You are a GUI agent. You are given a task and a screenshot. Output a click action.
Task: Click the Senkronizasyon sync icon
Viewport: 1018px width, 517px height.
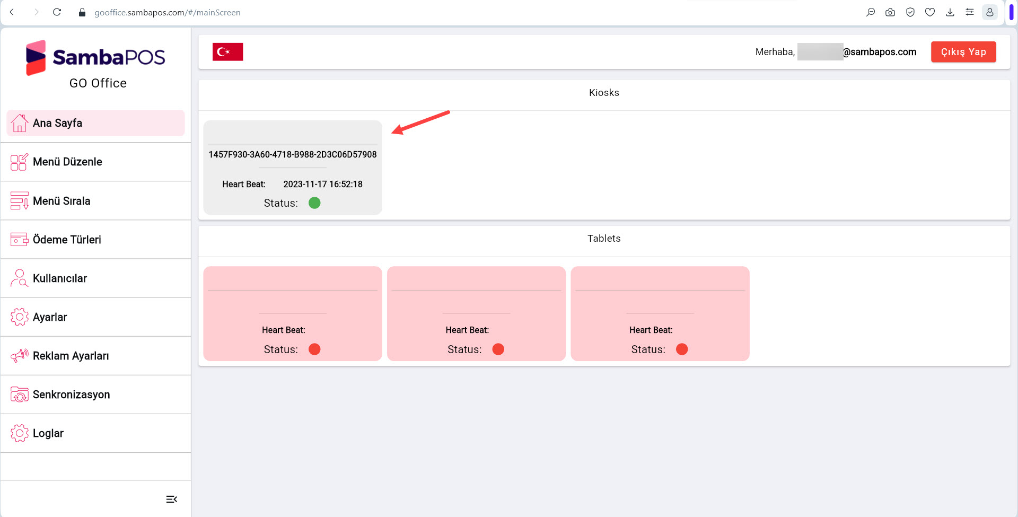[x=20, y=395]
